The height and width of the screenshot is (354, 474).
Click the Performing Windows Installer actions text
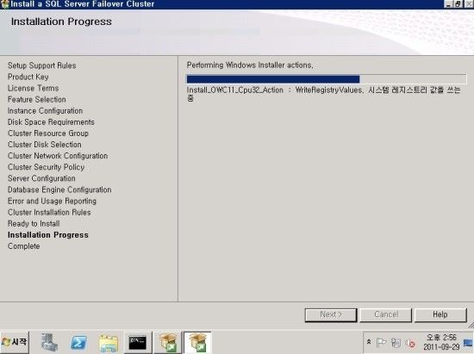pos(250,65)
